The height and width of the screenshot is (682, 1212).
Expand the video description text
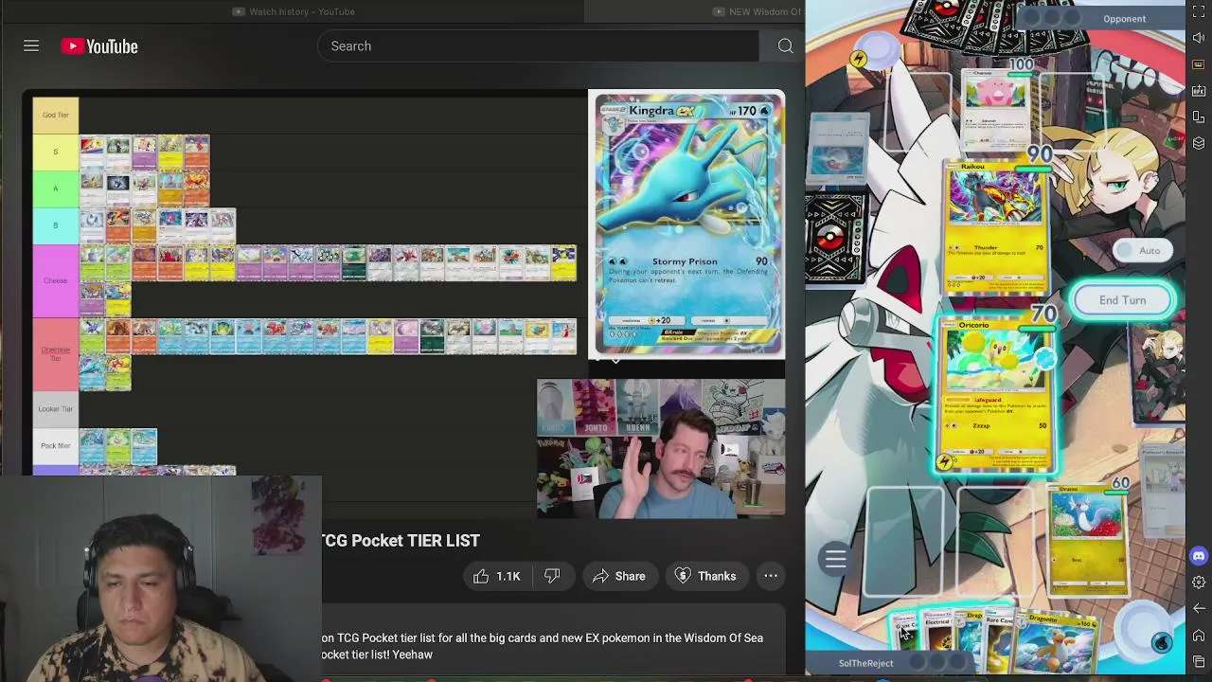[x=554, y=646]
